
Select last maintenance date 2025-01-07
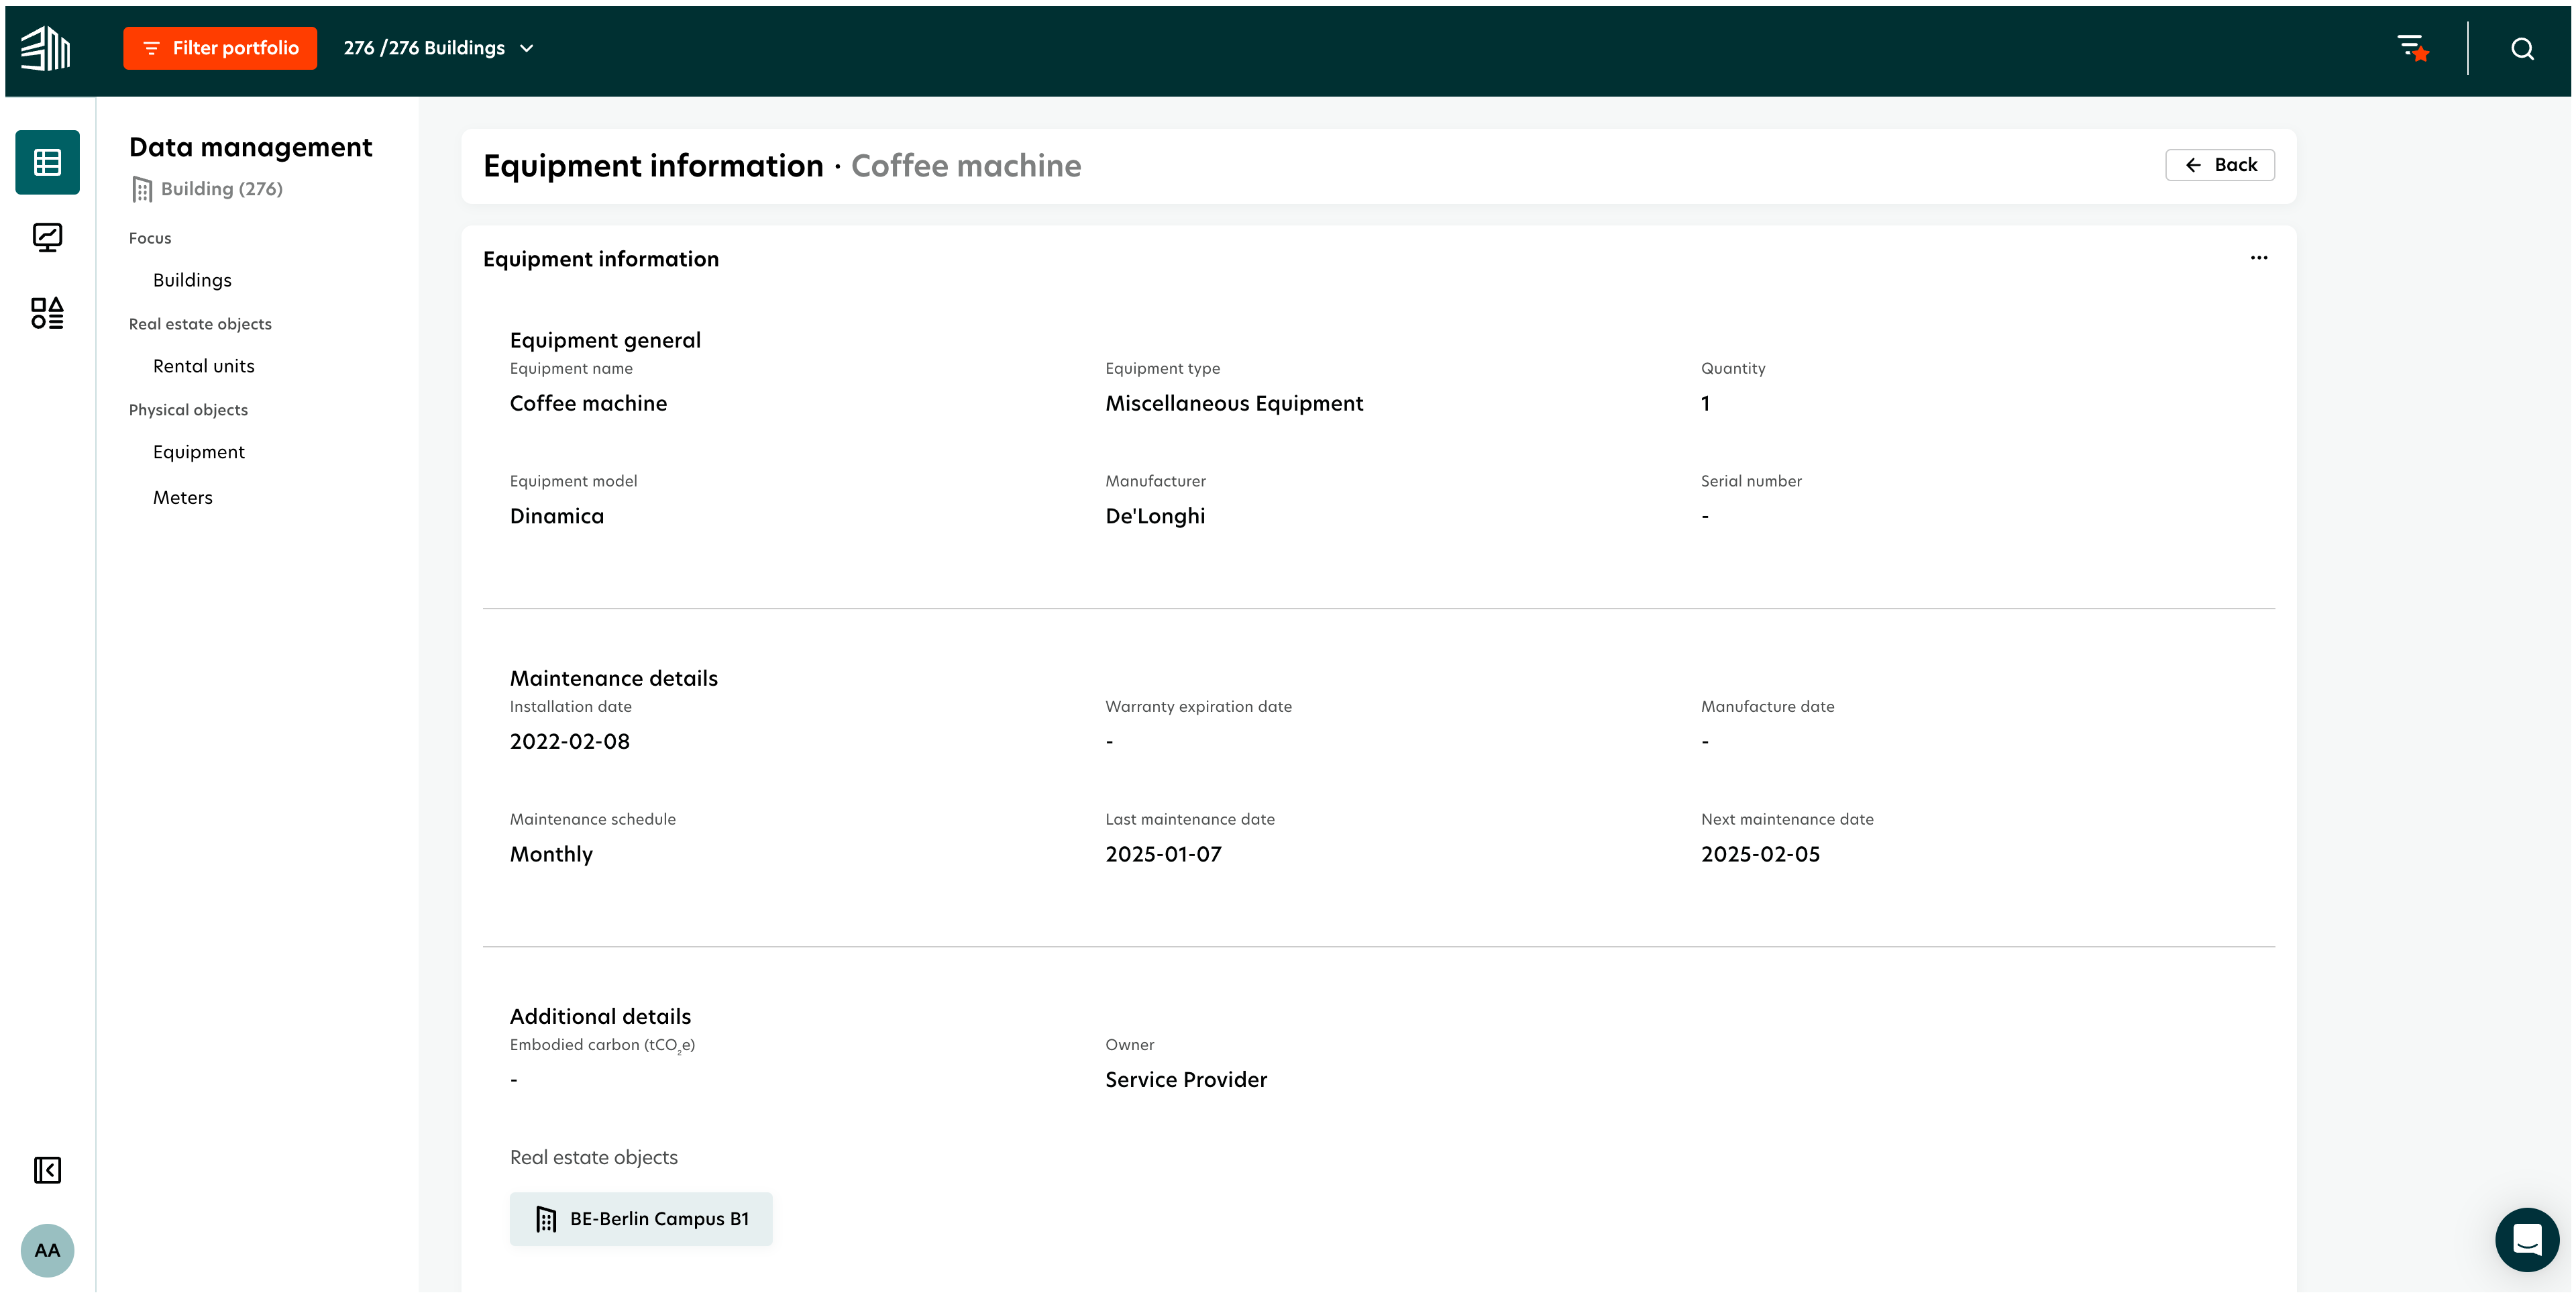coord(1163,854)
